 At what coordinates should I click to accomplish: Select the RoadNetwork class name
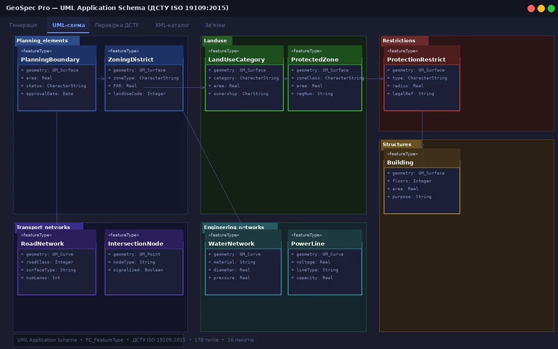42,244
